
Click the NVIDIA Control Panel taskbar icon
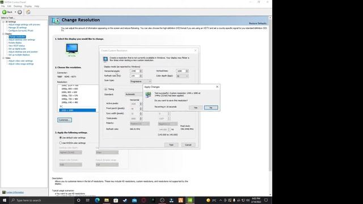[190, 200]
